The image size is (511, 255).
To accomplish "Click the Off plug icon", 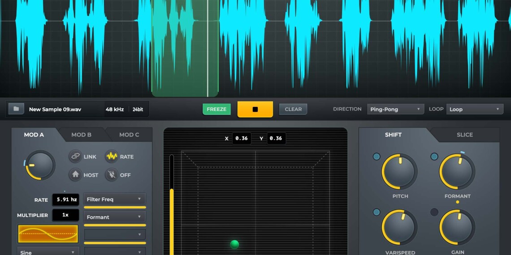I will [x=112, y=175].
